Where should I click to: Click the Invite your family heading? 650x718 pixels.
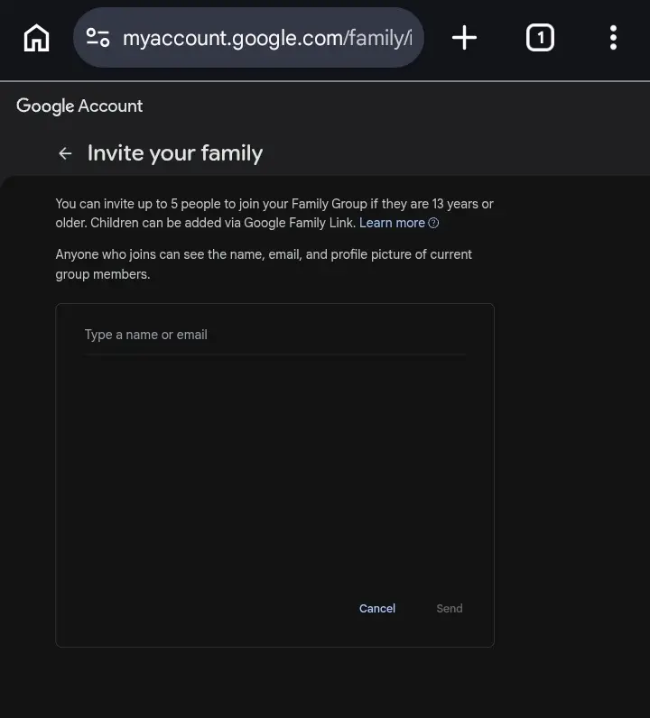tap(175, 153)
